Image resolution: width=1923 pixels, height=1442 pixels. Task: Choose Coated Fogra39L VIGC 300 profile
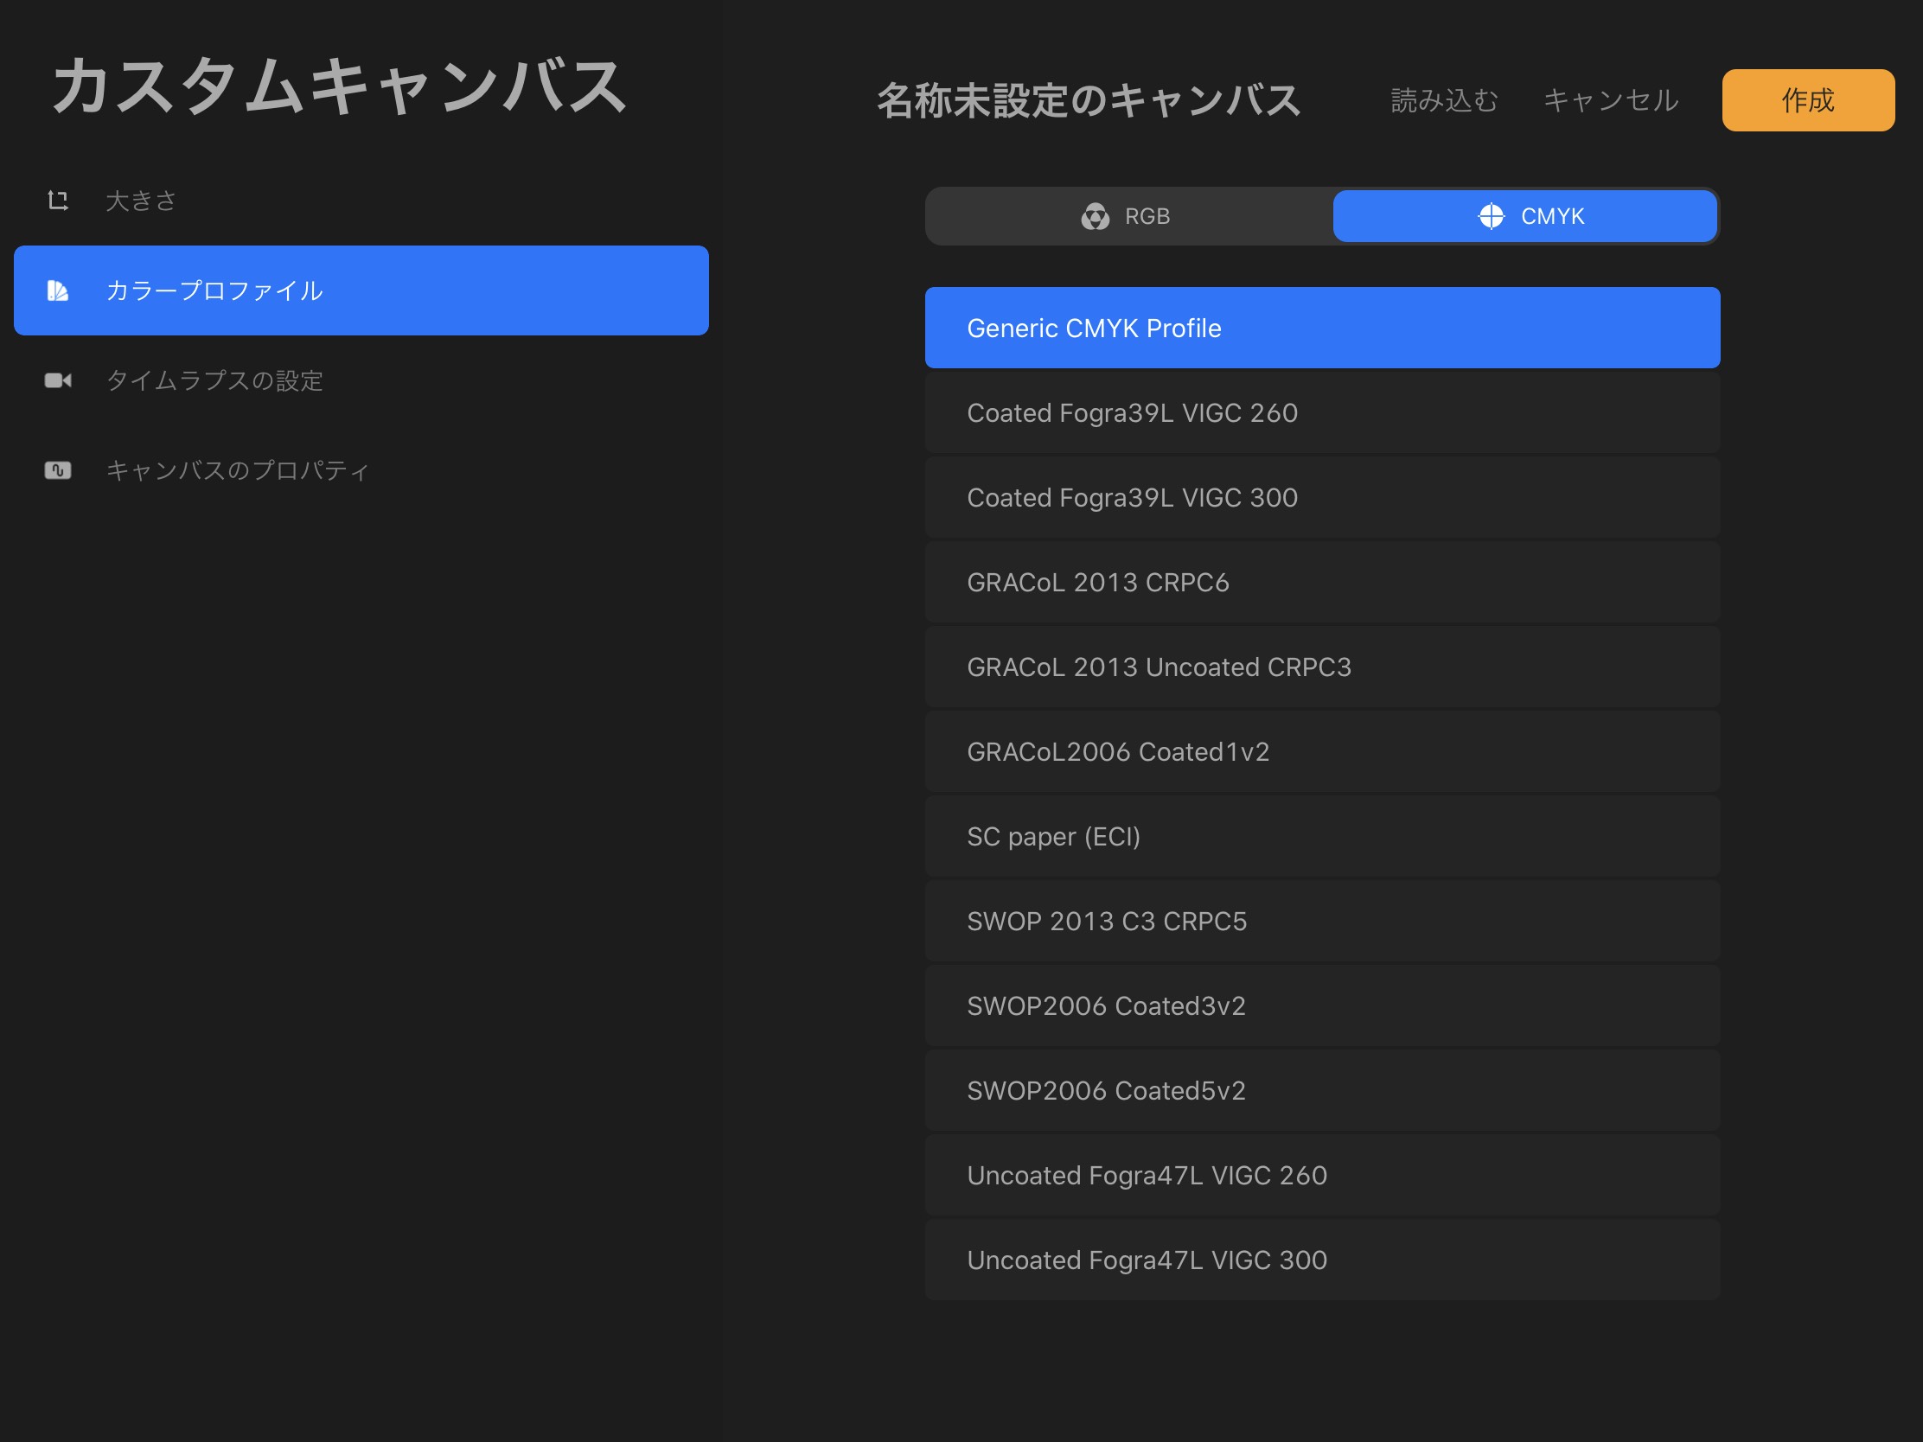point(1322,497)
